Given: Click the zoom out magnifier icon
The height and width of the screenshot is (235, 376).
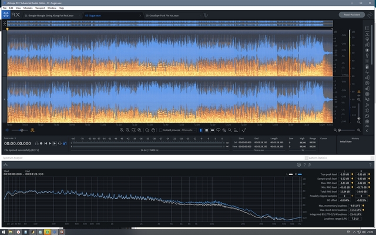Looking at the screenshot, I should point(129,130).
